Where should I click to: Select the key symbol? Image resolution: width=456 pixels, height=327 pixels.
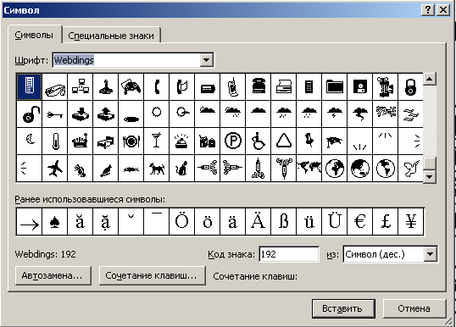coord(55,114)
